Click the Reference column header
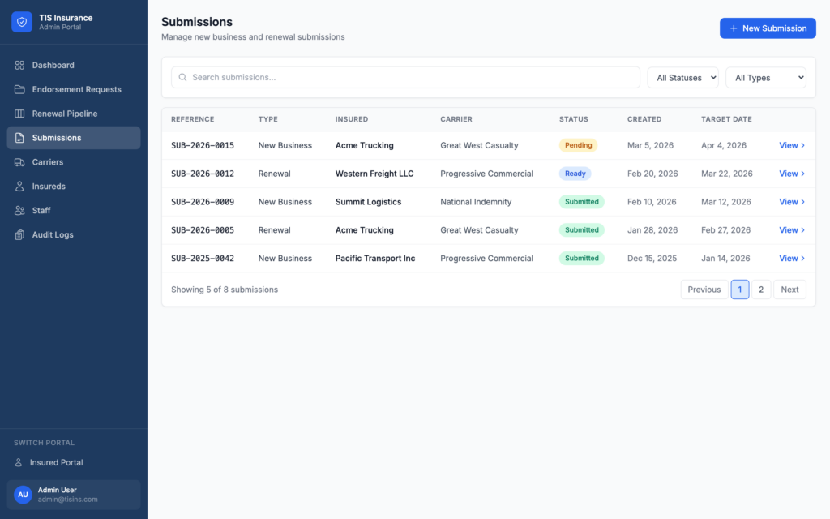The image size is (830, 519). [193, 119]
